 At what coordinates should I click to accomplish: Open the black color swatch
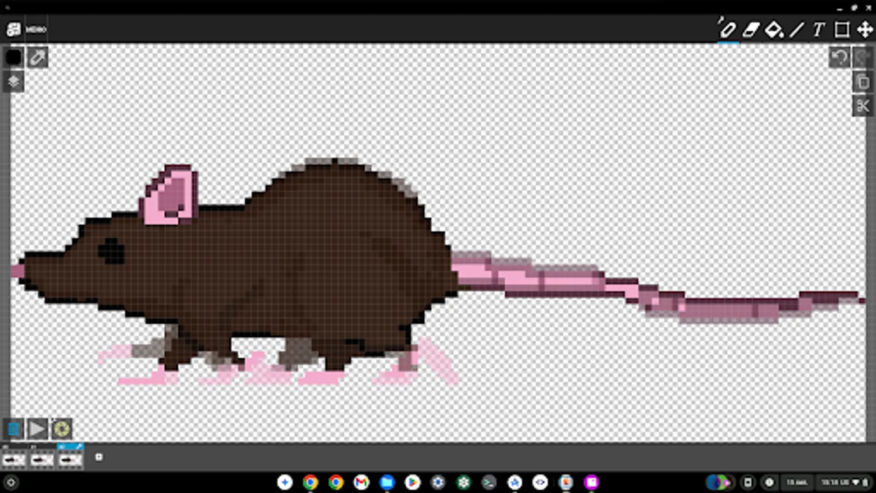click(13, 57)
